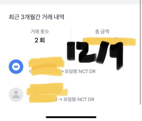Click the divider between 거래 횟수 and 총 금액
Viewport: 142px width, 121px height.
[x=71, y=34]
